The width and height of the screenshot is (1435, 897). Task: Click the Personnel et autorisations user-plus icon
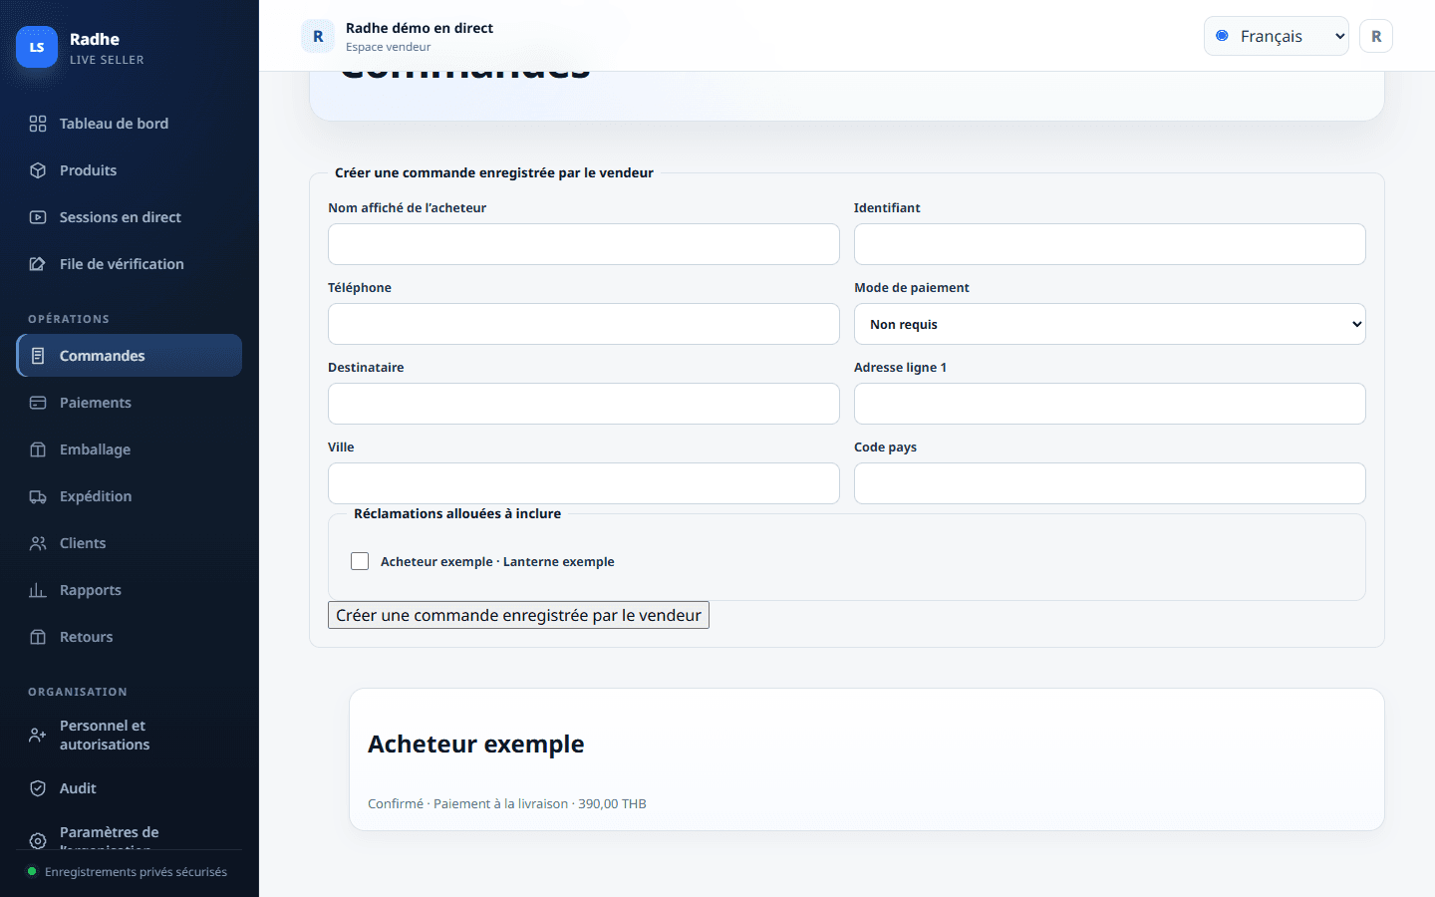pyautogui.click(x=38, y=736)
